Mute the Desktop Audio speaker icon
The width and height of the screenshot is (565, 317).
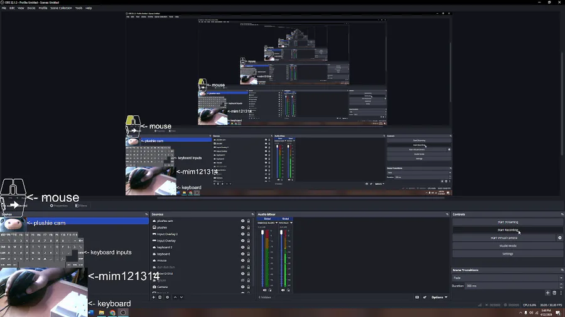264,290
